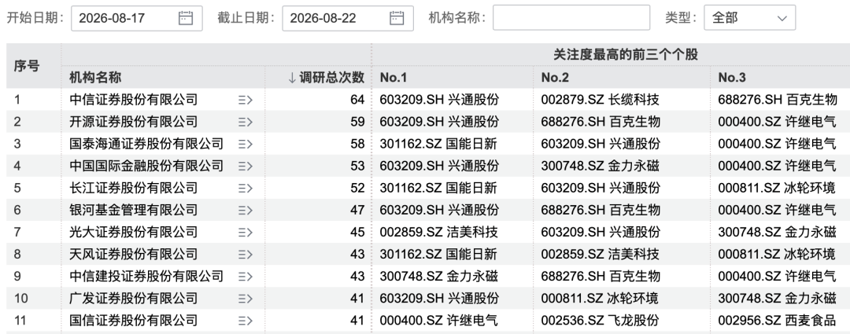Click survey count 59 cell

[x=357, y=122]
